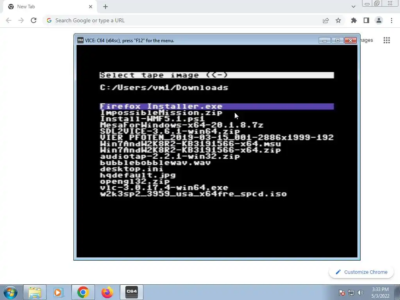400x300 pixels.
Task: Open the Google apps grid
Action: [x=387, y=40]
